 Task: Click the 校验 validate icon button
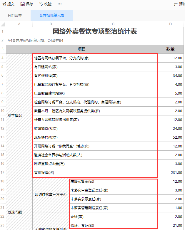45,4
